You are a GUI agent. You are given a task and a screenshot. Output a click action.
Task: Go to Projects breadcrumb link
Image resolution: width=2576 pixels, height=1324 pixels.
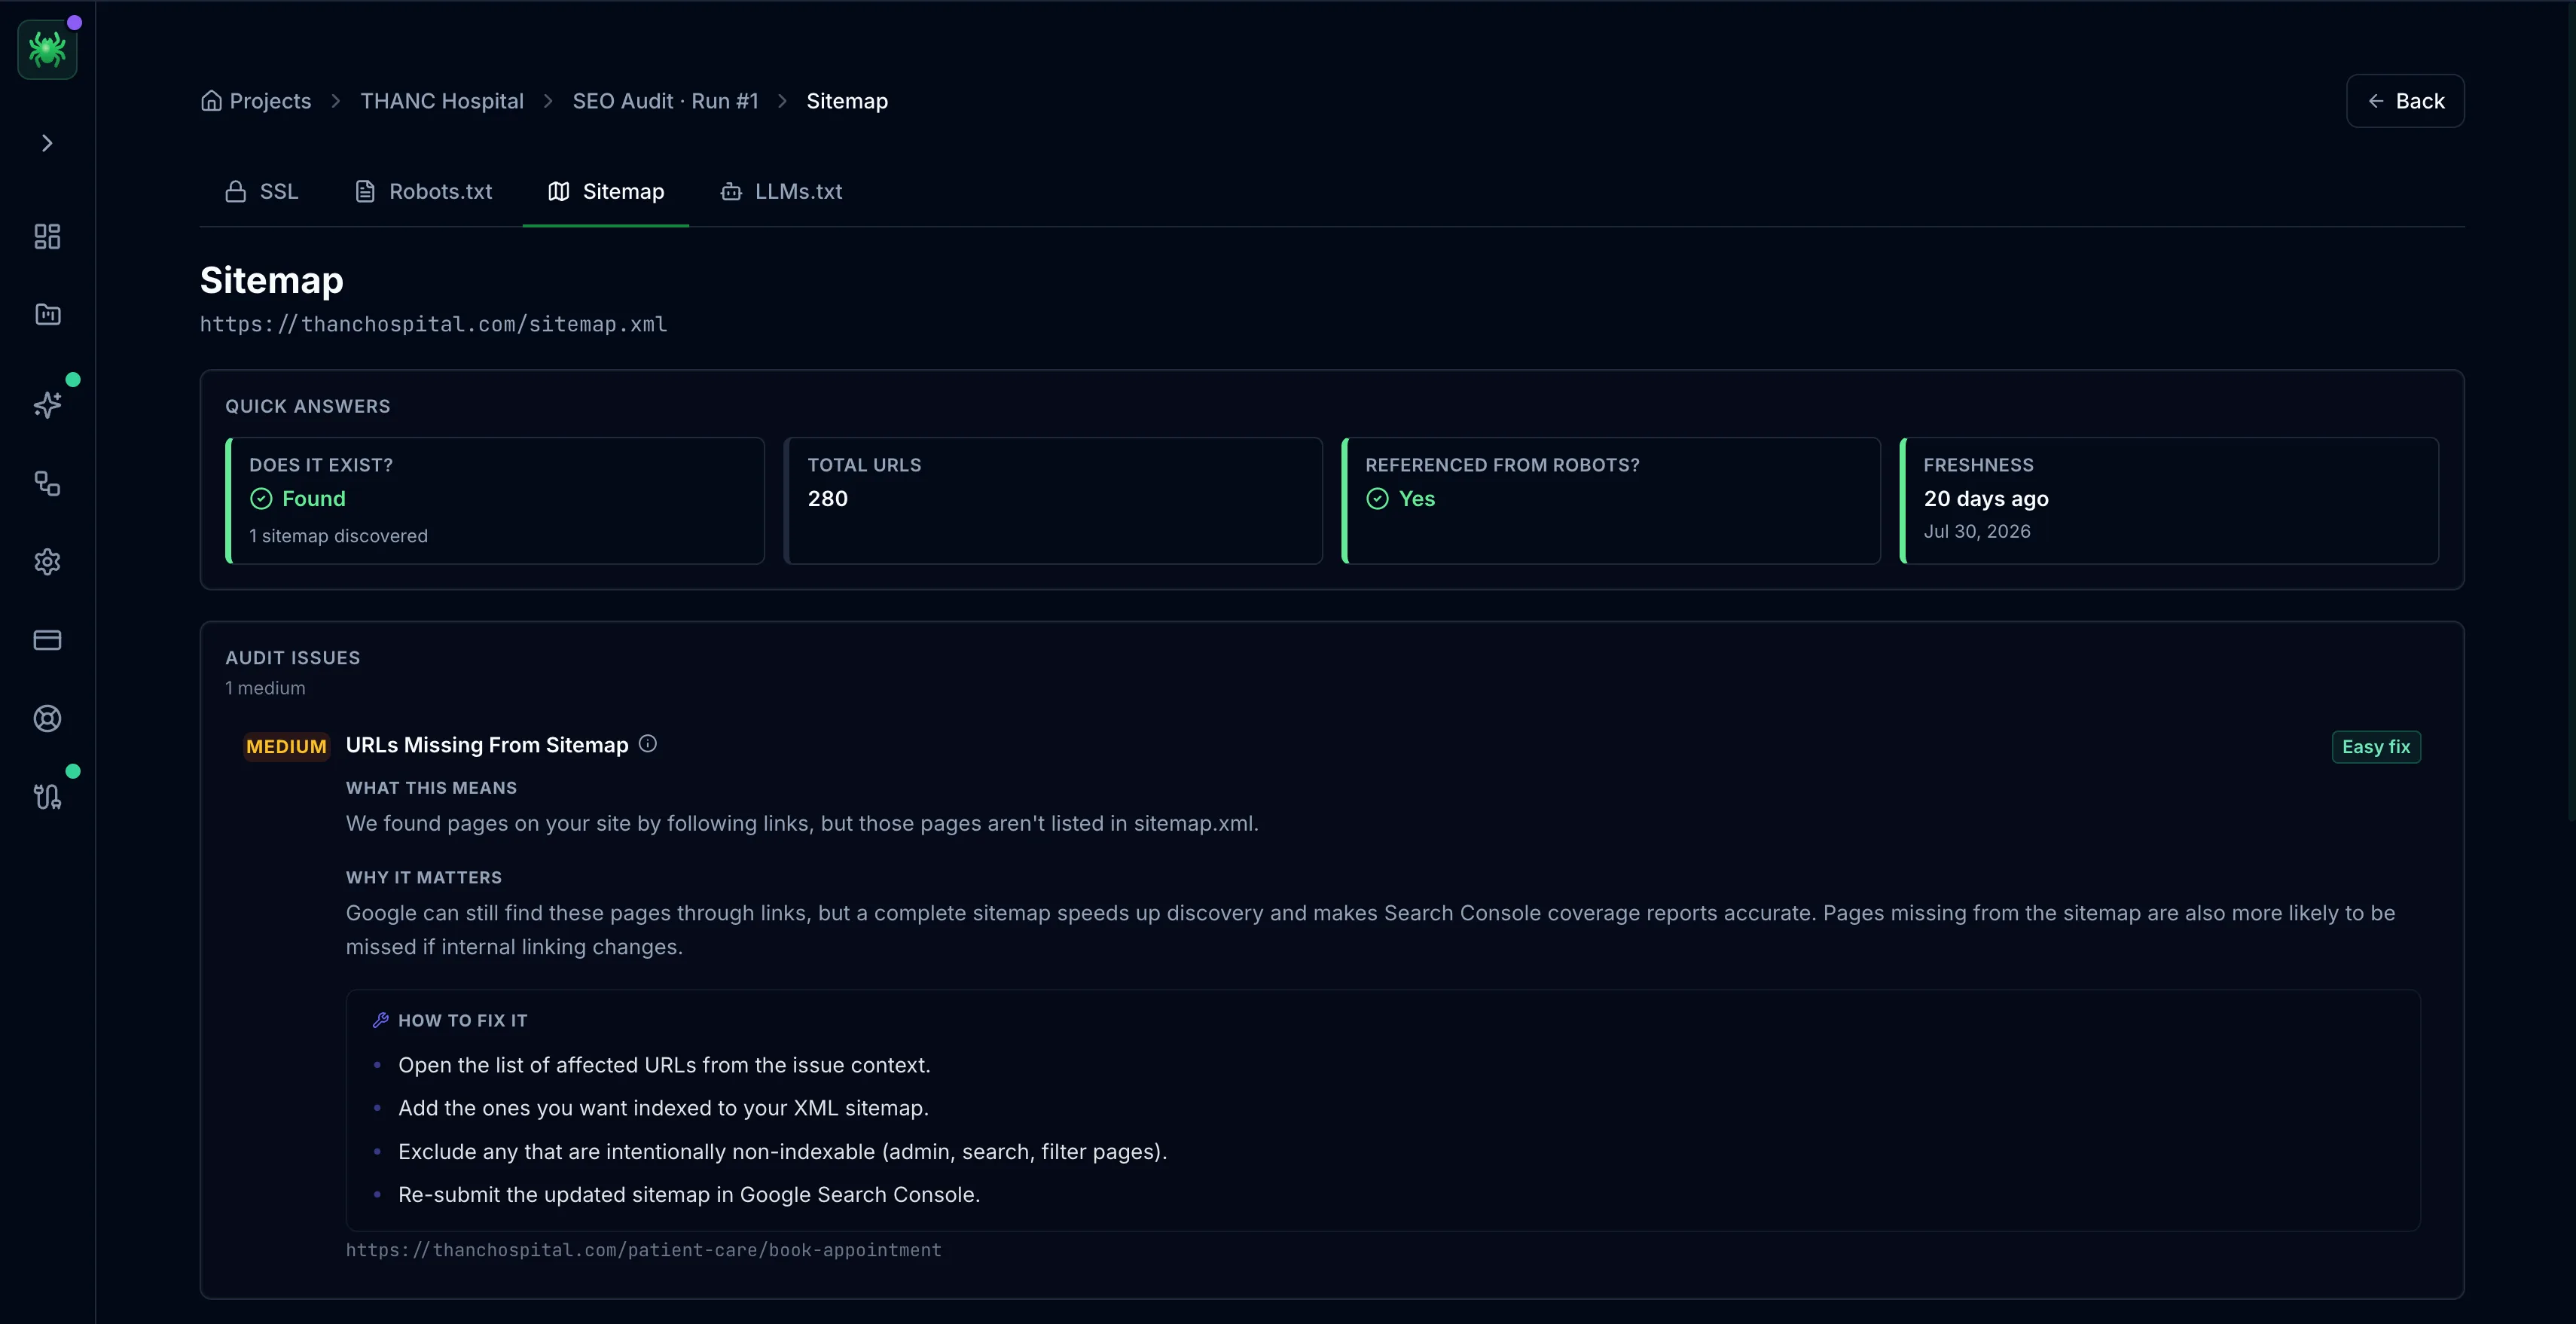(x=270, y=101)
